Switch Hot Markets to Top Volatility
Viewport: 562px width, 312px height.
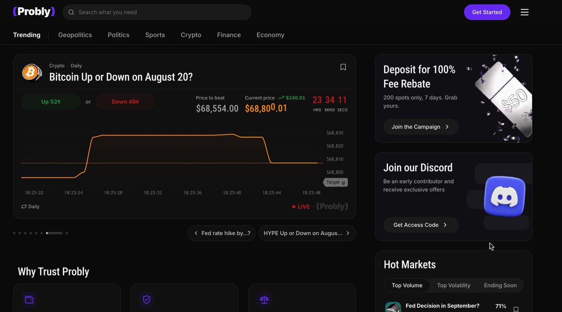coord(453,285)
